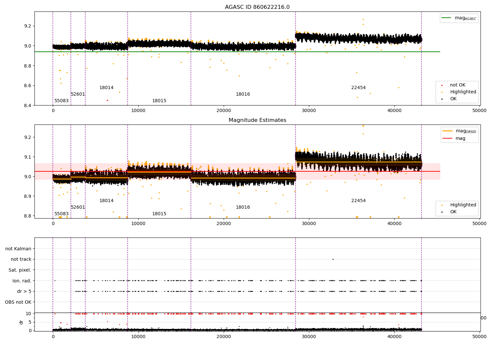The image size is (492, 344).
Task: Click 'Highlighted' legend entry in Magnitude Estimates plot
Action: click(x=459, y=205)
